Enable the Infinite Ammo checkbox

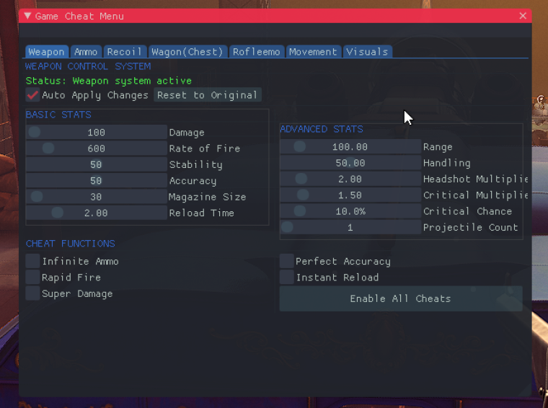click(x=32, y=261)
